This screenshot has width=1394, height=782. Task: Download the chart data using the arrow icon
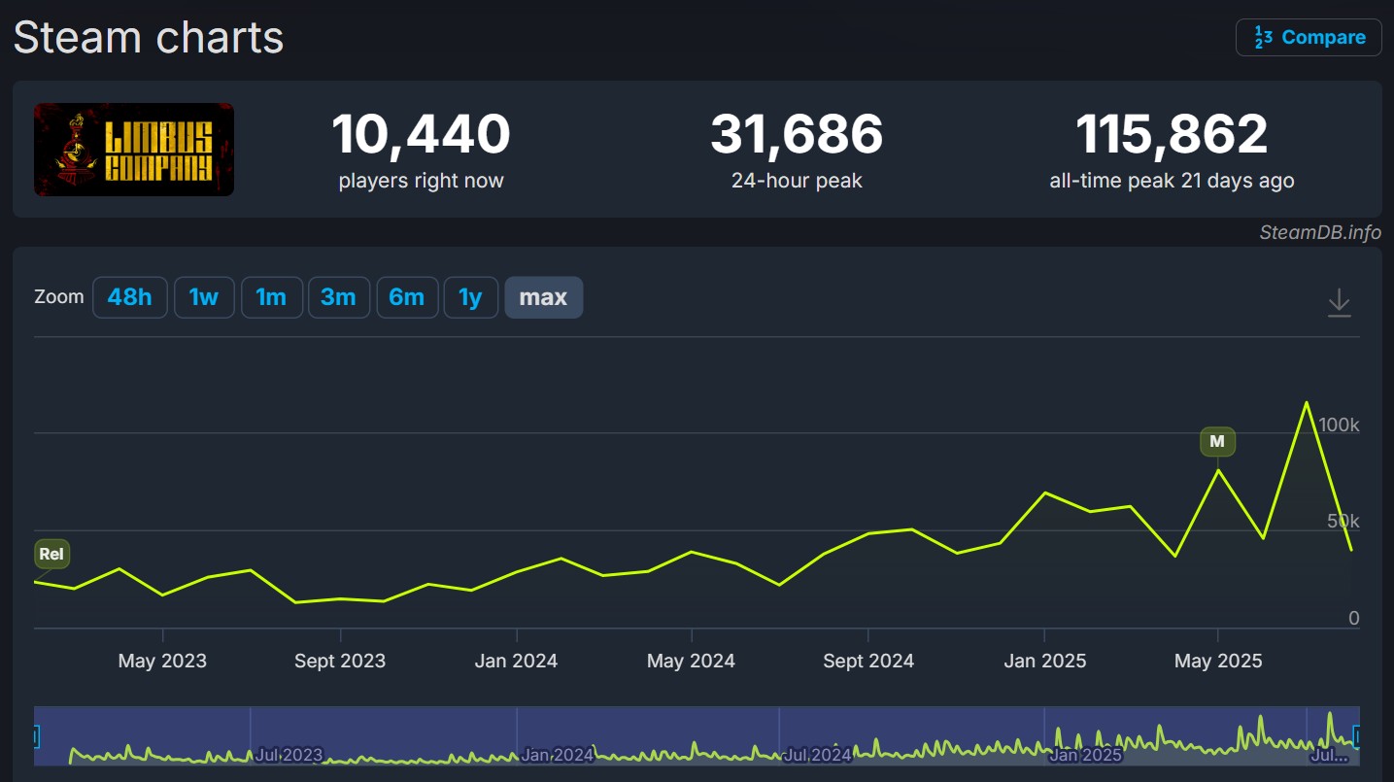point(1340,302)
